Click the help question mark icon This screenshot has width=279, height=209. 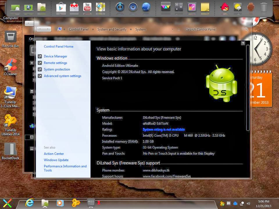click(x=243, y=43)
